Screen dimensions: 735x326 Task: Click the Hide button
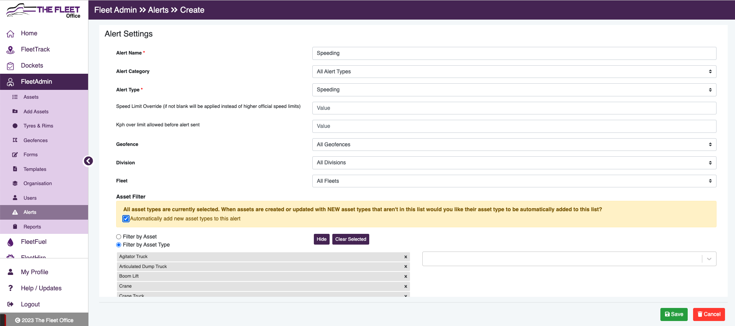[322, 239]
